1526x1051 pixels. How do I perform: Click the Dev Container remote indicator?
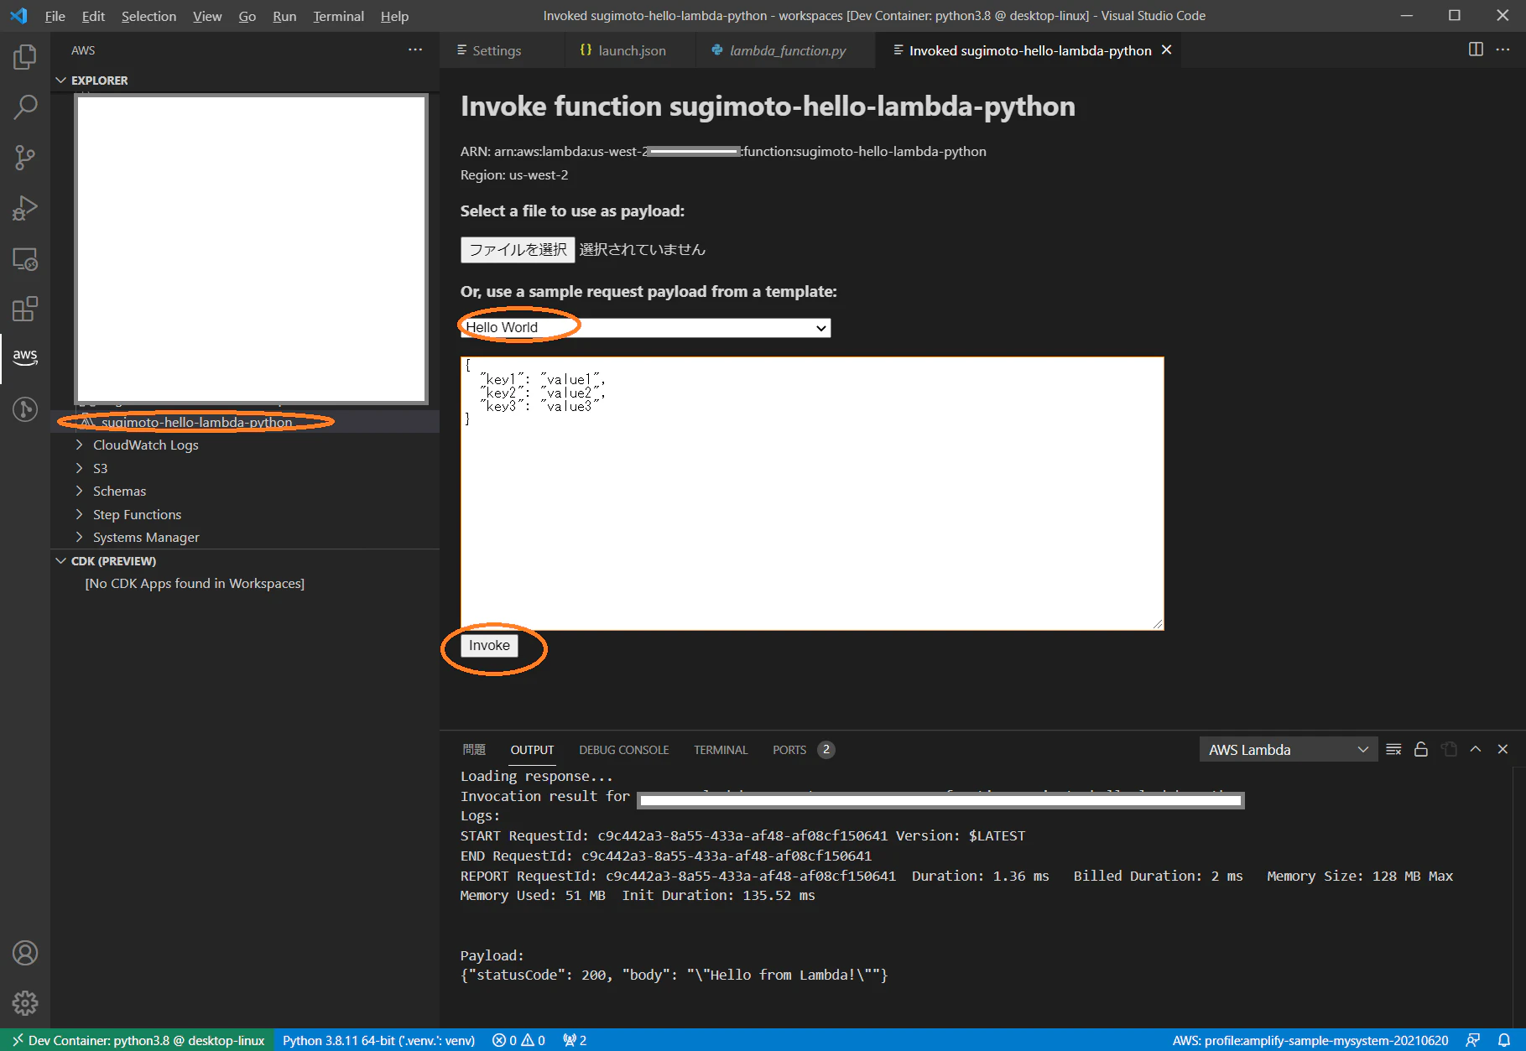coord(138,1040)
